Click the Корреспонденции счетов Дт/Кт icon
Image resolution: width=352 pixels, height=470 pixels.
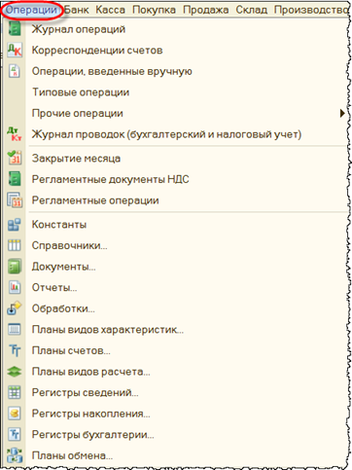[x=15, y=51]
